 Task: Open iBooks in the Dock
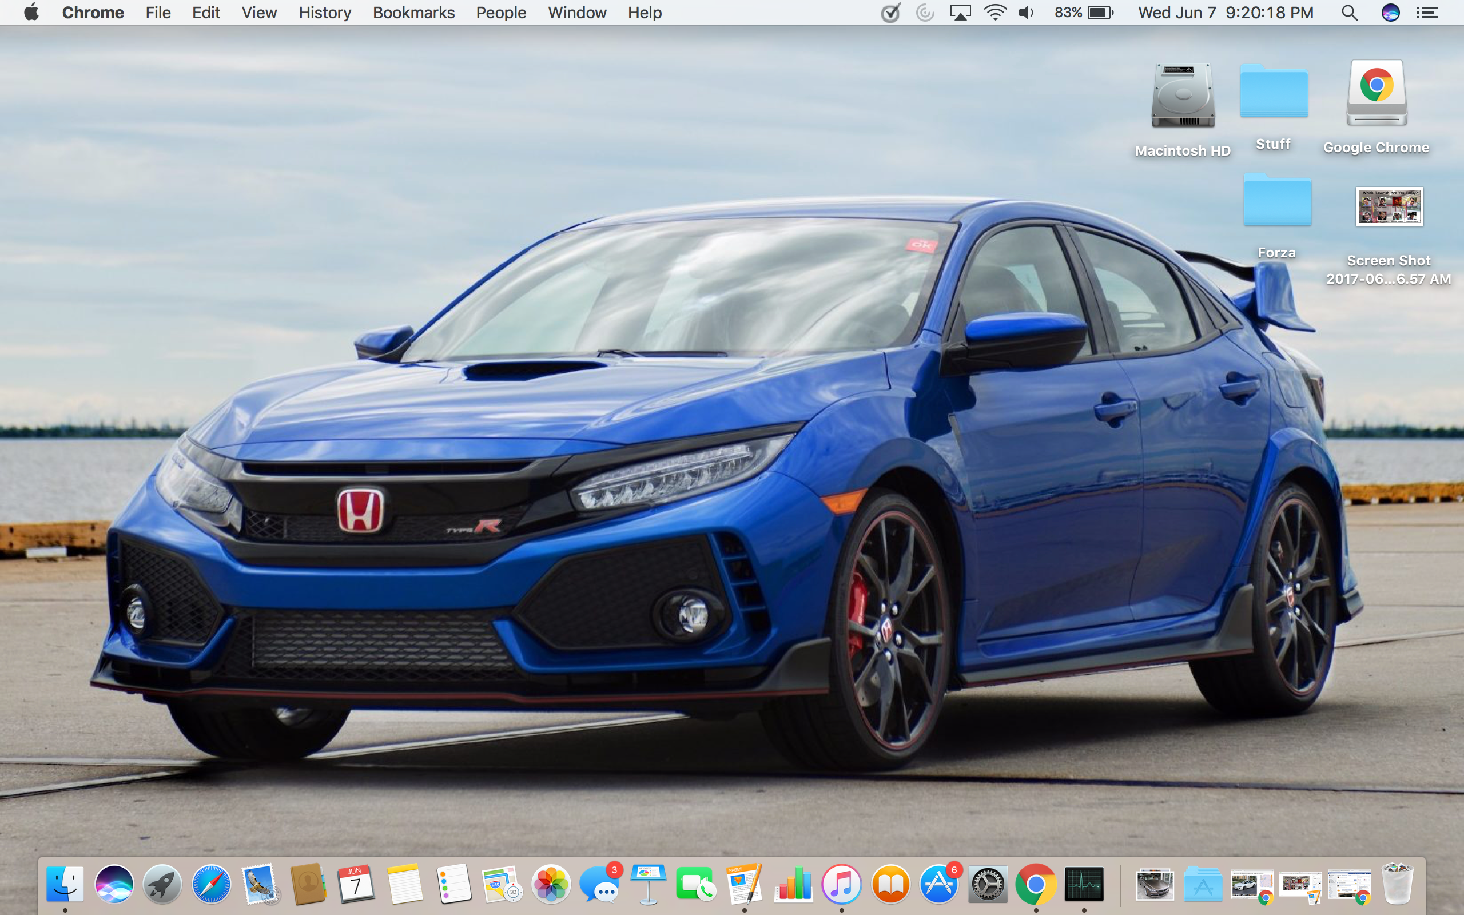point(890,884)
